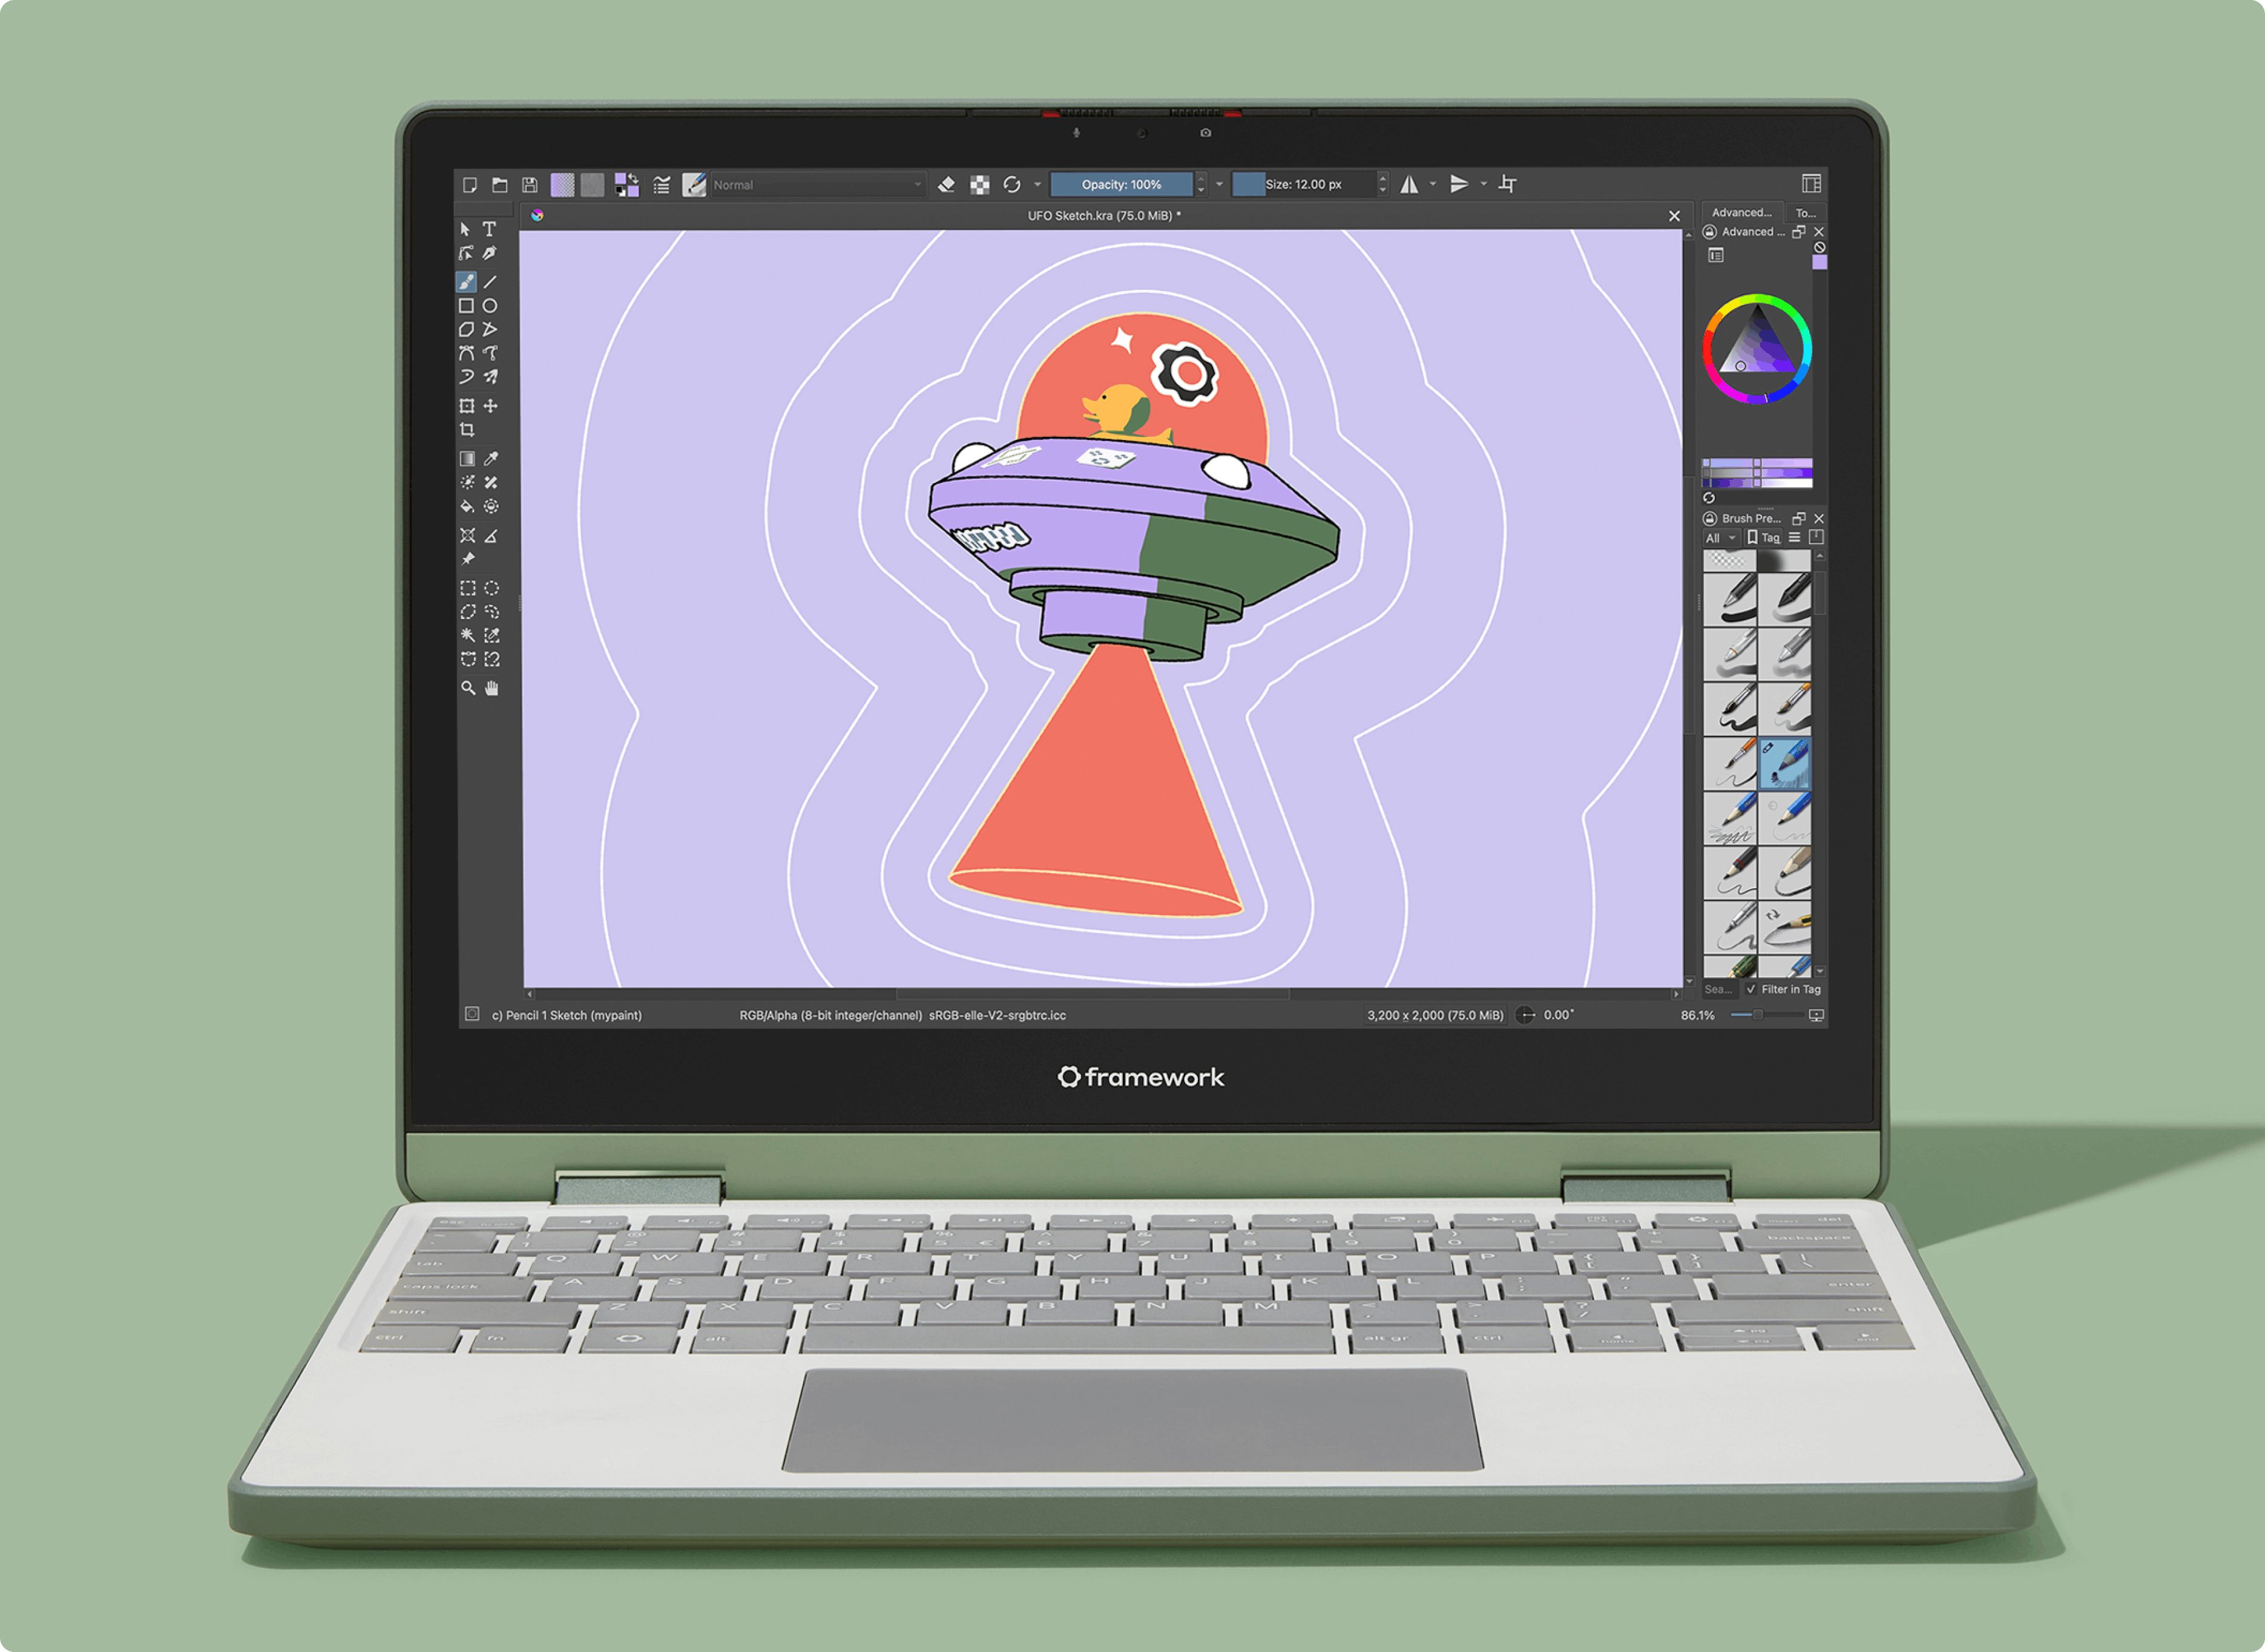Select the Rectangular Selection tool
The image size is (2265, 1652).
467,588
